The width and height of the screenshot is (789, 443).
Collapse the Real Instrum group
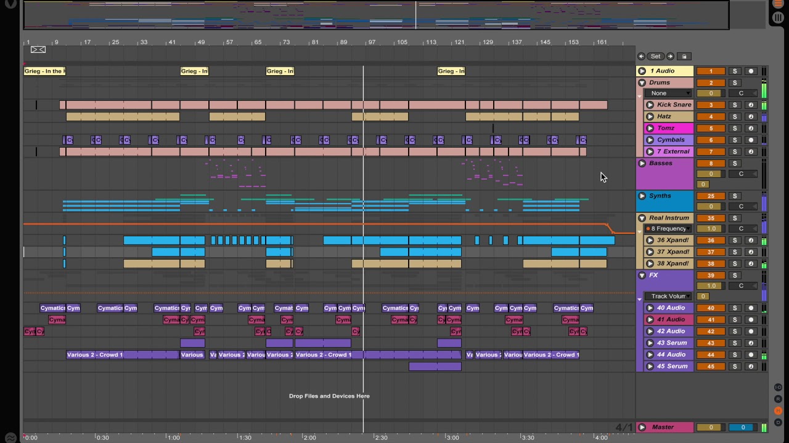(x=642, y=218)
